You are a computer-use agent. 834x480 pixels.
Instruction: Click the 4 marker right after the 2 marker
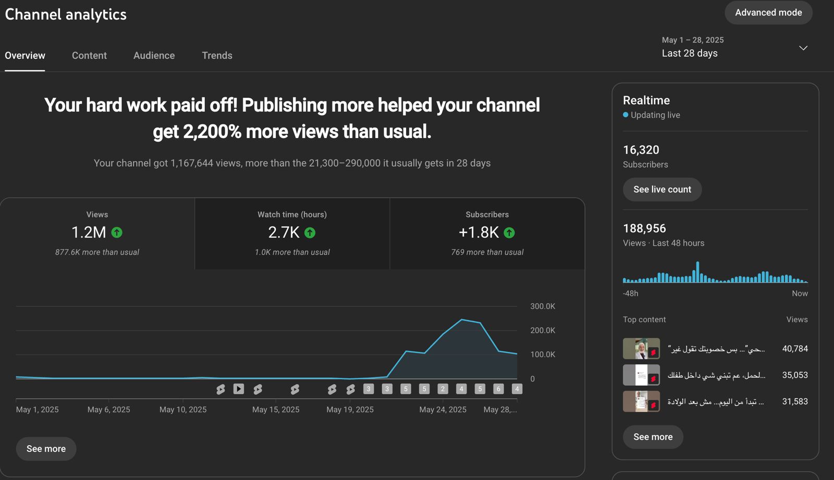tap(461, 389)
